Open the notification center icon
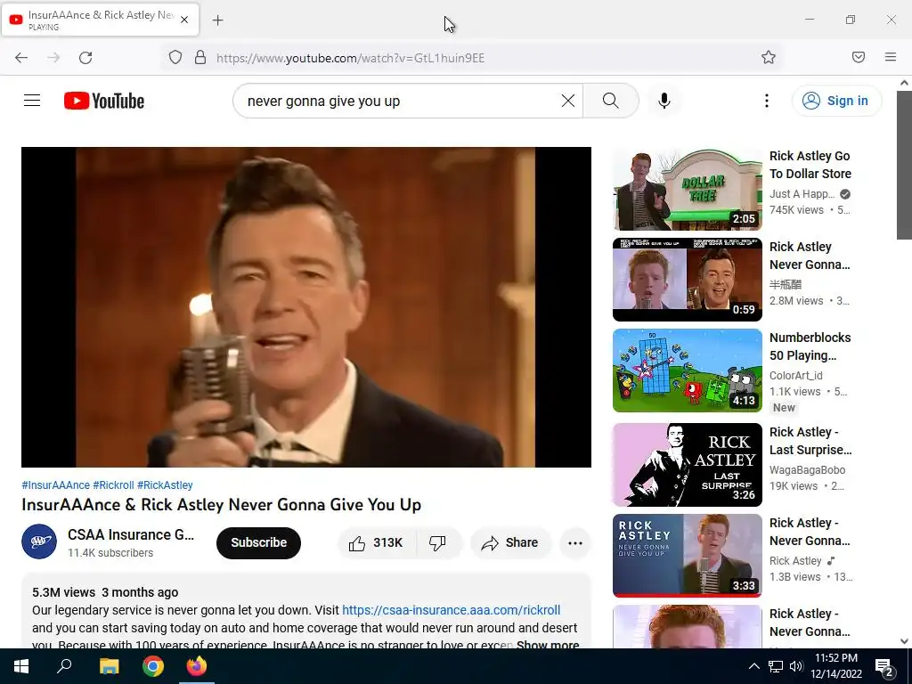The image size is (912, 684). pos(884,667)
